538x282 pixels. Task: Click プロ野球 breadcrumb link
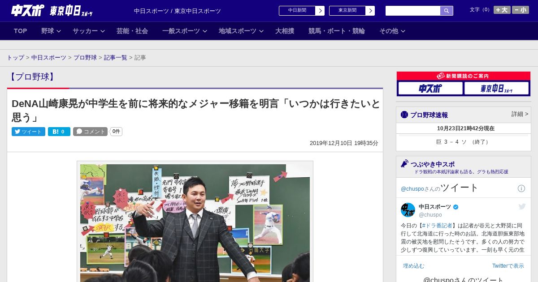tap(85, 58)
